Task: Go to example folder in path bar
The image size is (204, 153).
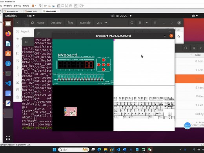Action: pyautogui.click(x=85, y=23)
